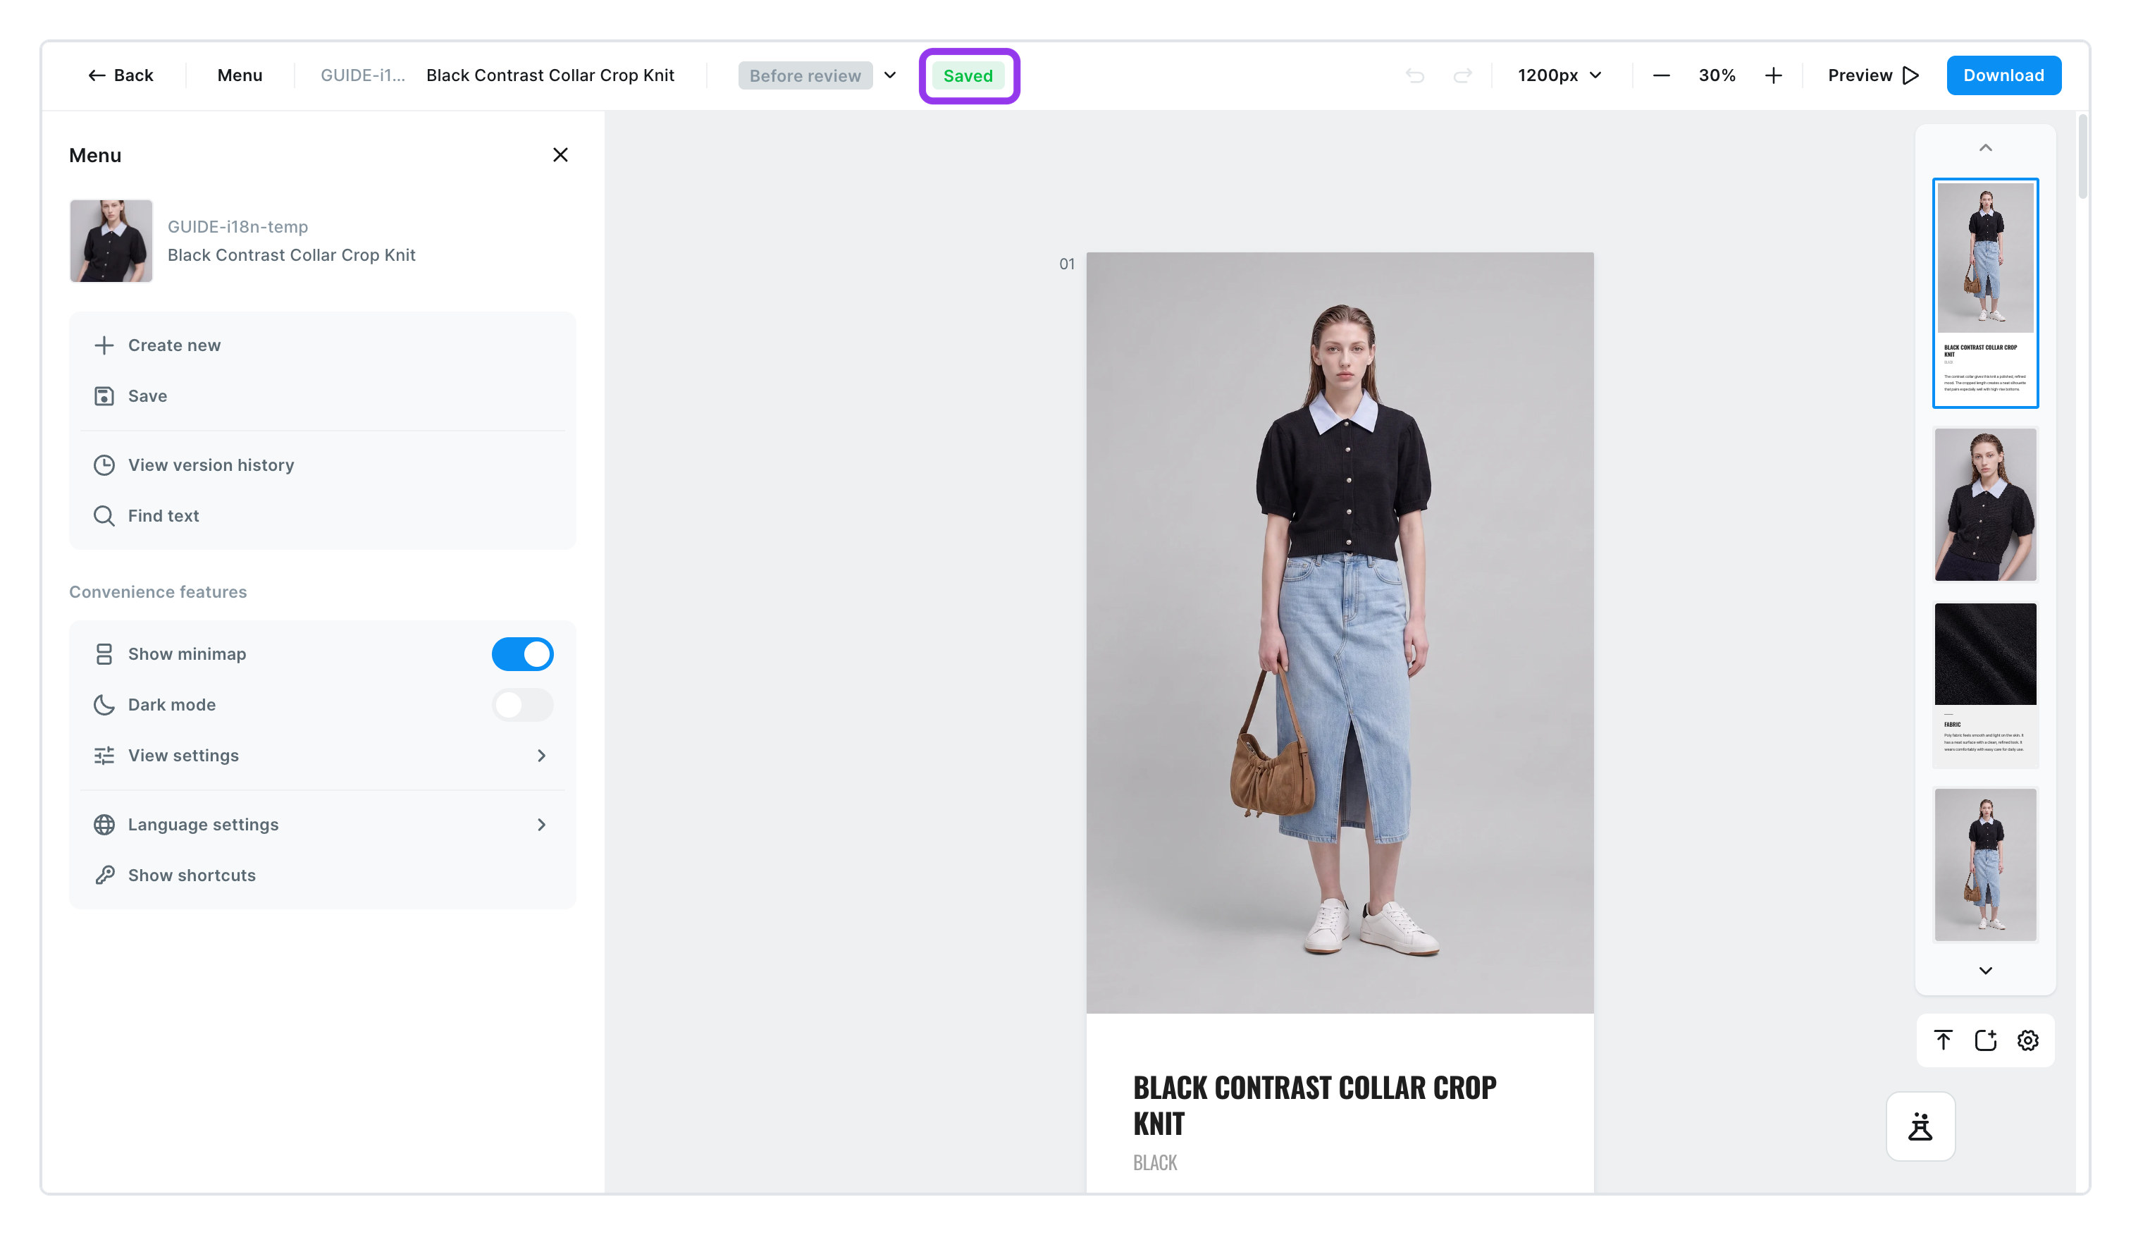Select the last full-body minimap thumbnail
2131x1235 pixels.
pyautogui.click(x=1984, y=864)
